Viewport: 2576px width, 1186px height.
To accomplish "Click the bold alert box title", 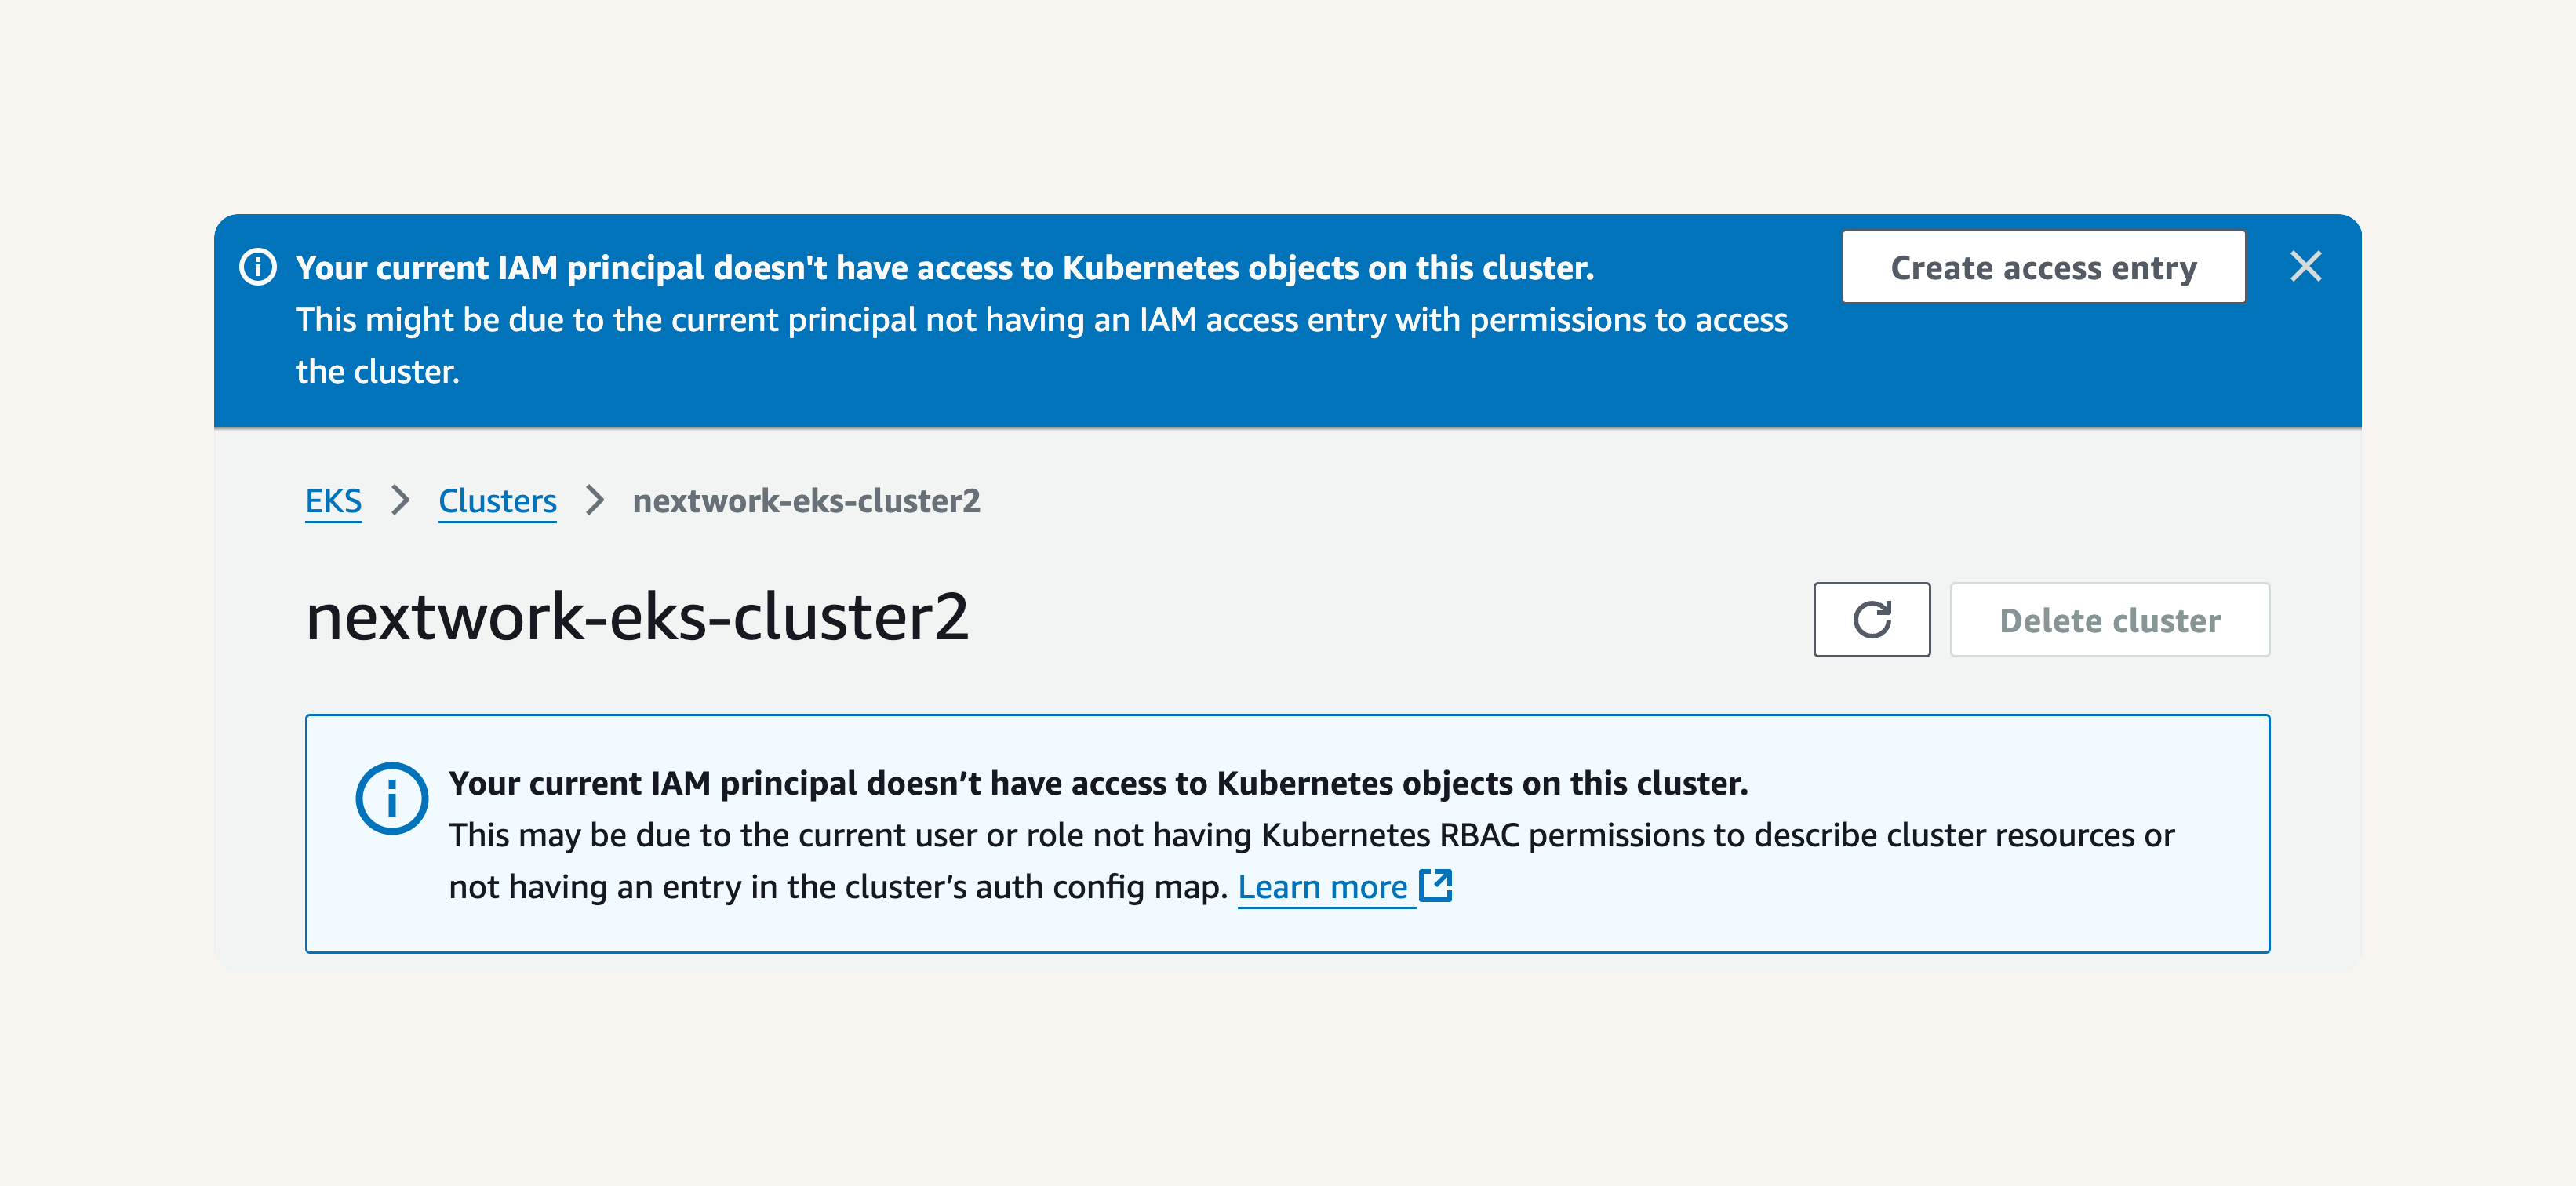I will click(x=1098, y=783).
